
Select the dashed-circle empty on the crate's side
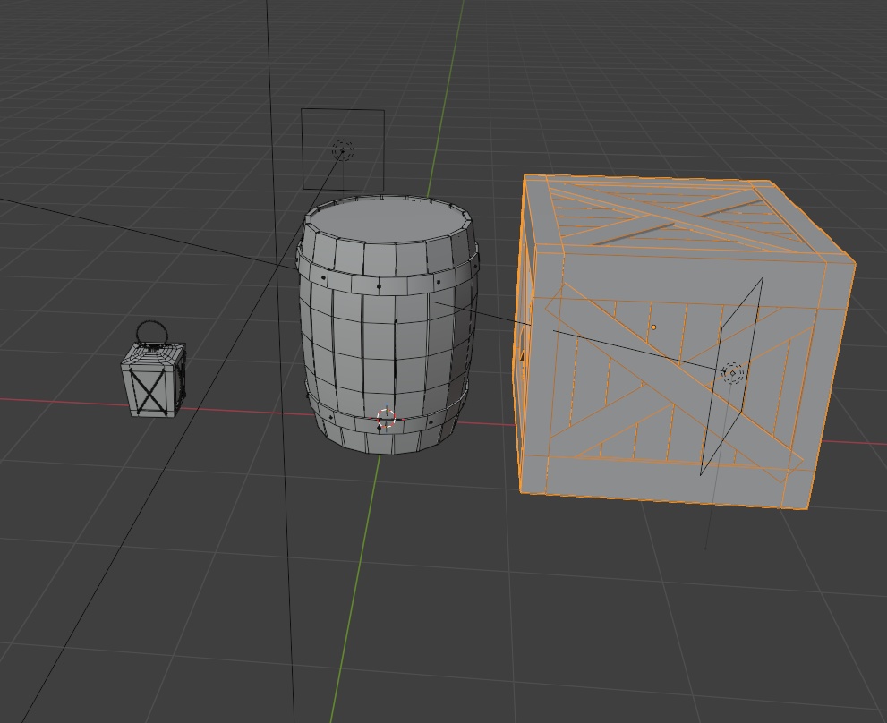733,373
